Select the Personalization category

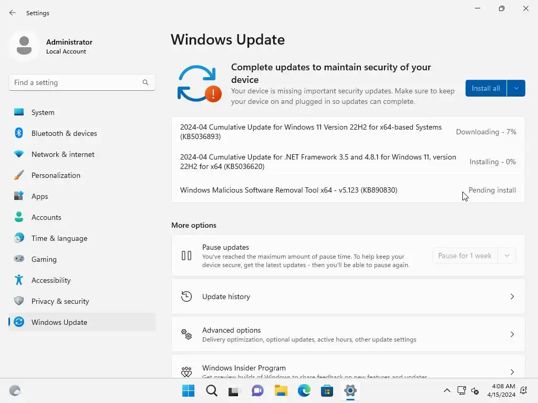[81, 175]
